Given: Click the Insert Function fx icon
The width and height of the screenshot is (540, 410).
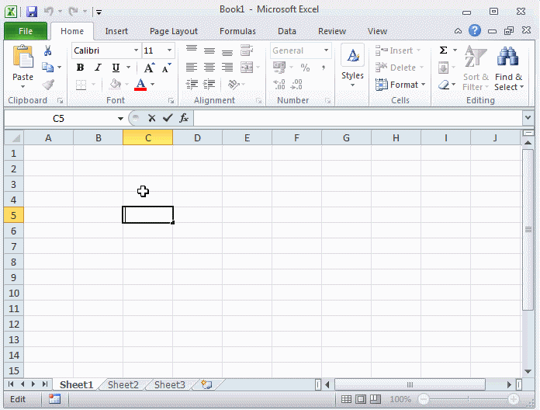Looking at the screenshot, I should 184,118.
